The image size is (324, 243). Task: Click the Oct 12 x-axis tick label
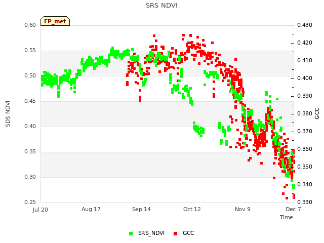[x=192, y=209]
